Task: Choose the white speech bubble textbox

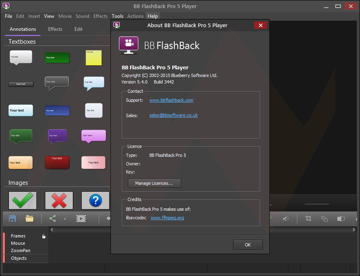Action: pos(21,57)
